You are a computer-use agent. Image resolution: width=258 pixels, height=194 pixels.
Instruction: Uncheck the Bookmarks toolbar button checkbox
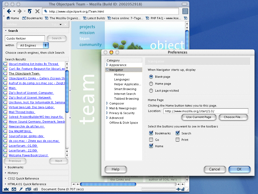pos(151,133)
